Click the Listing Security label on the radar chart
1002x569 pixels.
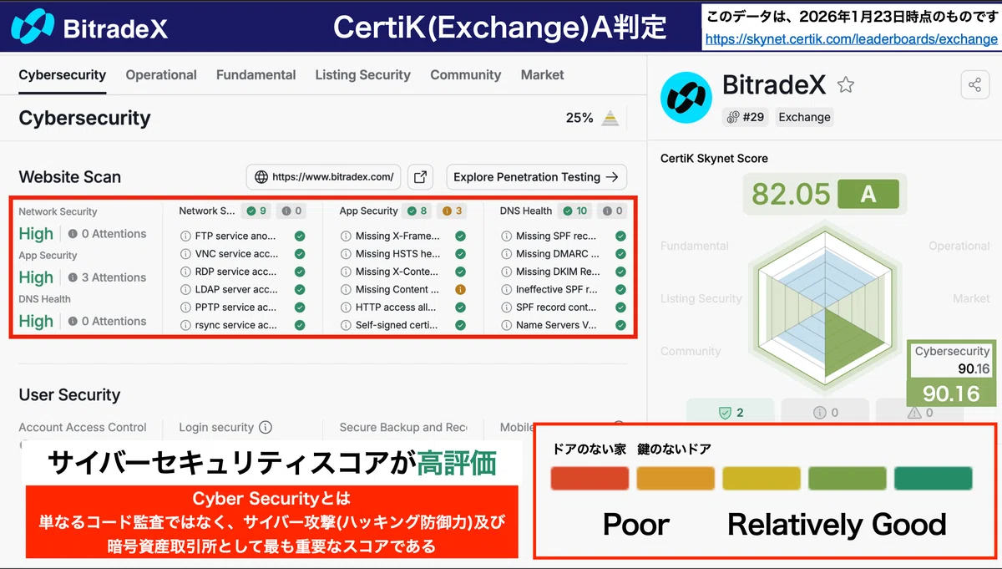701,298
